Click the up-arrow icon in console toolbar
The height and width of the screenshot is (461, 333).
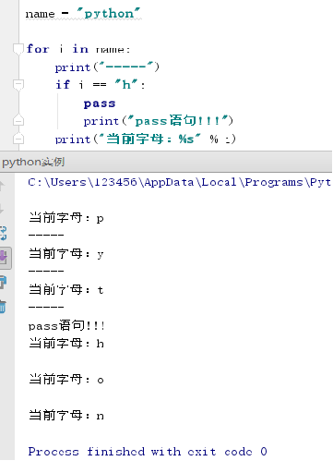coord(2,186)
